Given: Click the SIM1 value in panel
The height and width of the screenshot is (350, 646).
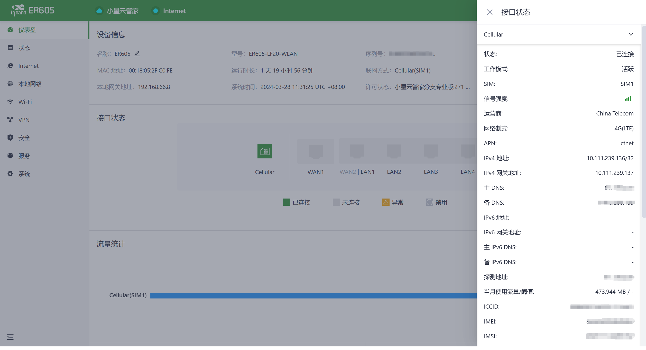Looking at the screenshot, I should click(627, 84).
